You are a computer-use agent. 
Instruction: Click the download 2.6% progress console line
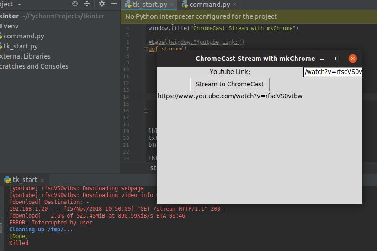point(97,216)
